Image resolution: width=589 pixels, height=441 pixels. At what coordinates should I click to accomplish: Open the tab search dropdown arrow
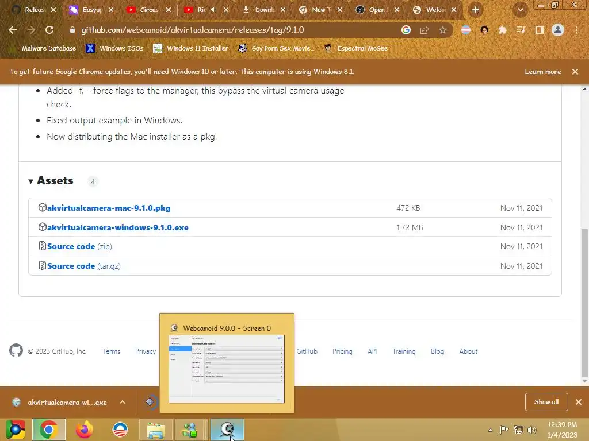tap(520, 10)
